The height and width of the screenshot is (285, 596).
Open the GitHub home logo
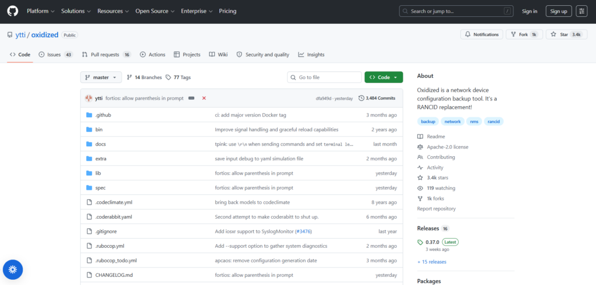pos(12,12)
